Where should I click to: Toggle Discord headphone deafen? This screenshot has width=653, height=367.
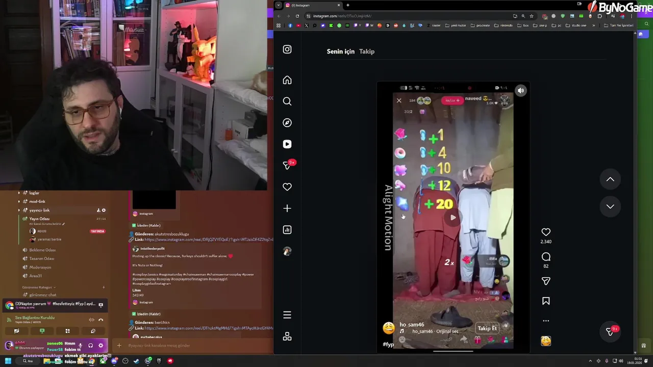[90, 345]
